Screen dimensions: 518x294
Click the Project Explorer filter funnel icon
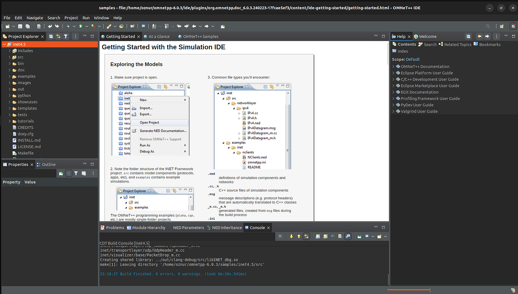click(x=66, y=36)
